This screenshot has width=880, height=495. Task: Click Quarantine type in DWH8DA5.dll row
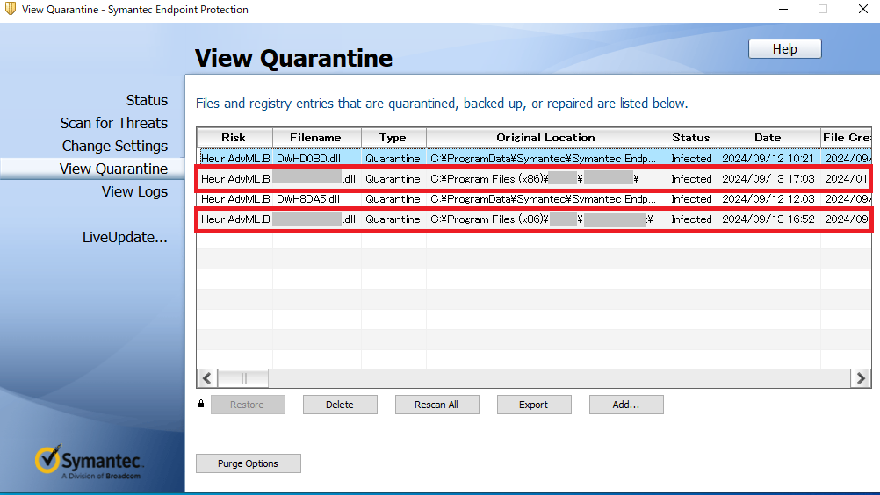point(393,199)
